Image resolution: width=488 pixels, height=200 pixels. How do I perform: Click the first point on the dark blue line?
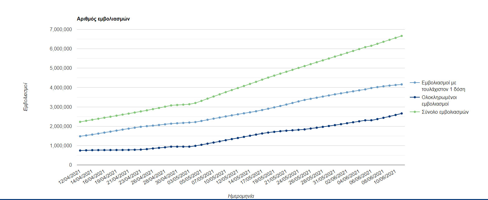[80, 150]
